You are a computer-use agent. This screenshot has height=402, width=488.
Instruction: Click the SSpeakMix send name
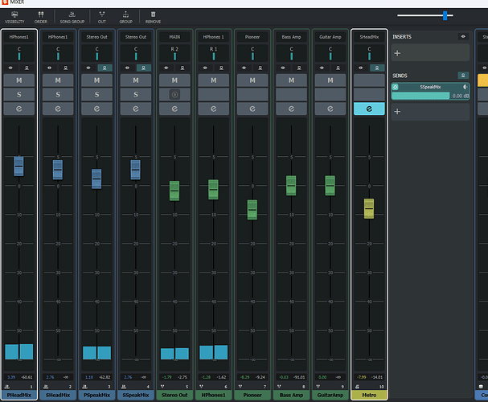(430, 87)
